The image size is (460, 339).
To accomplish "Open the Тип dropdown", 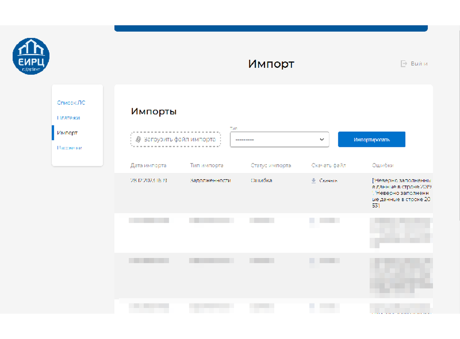I will click(280, 139).
